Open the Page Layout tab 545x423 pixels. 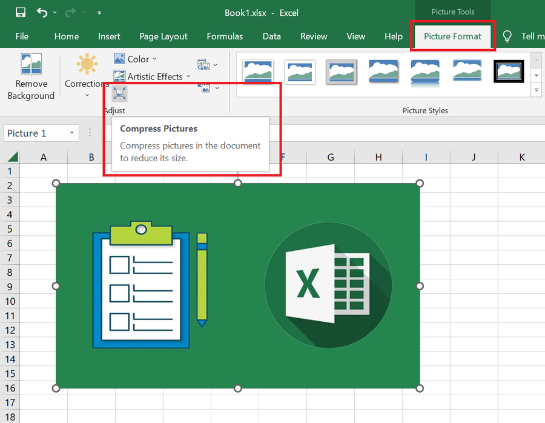pos(163,36)
